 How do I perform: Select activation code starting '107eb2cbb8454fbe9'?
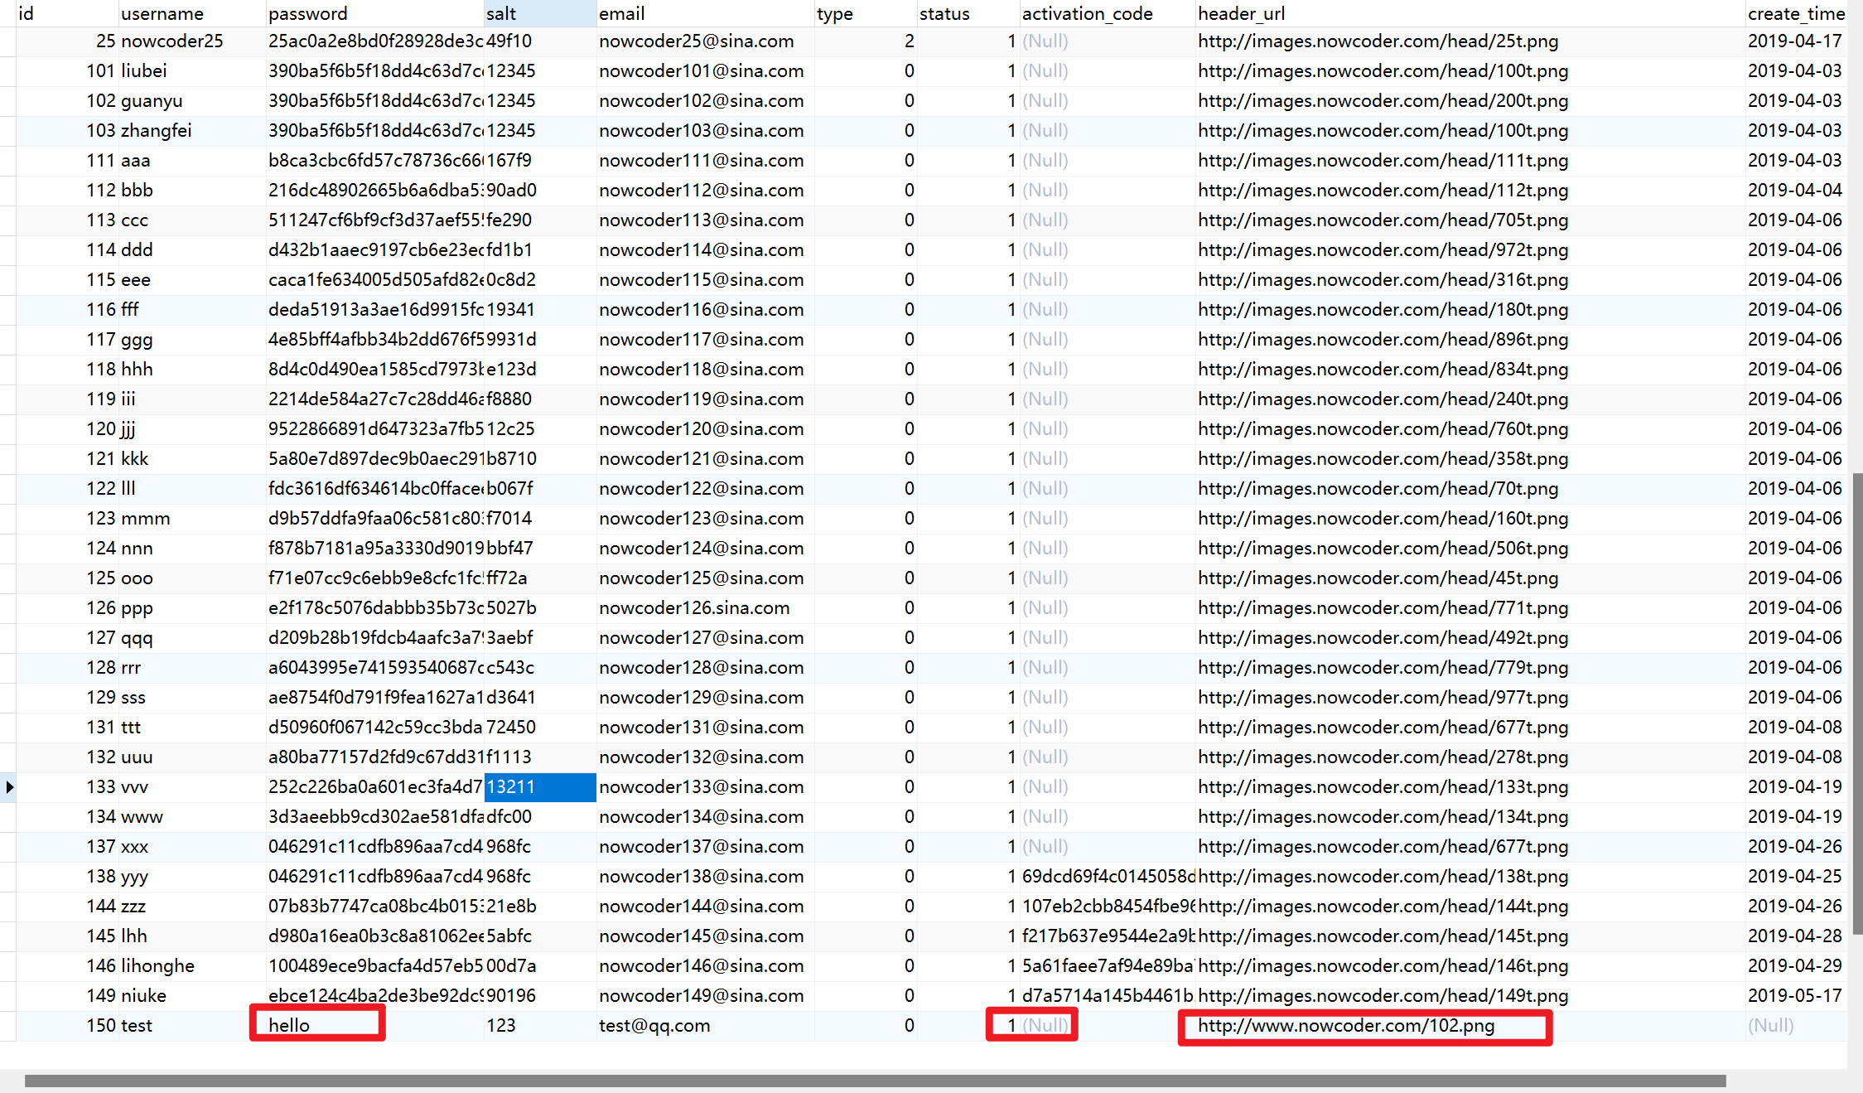(1108, 907)
